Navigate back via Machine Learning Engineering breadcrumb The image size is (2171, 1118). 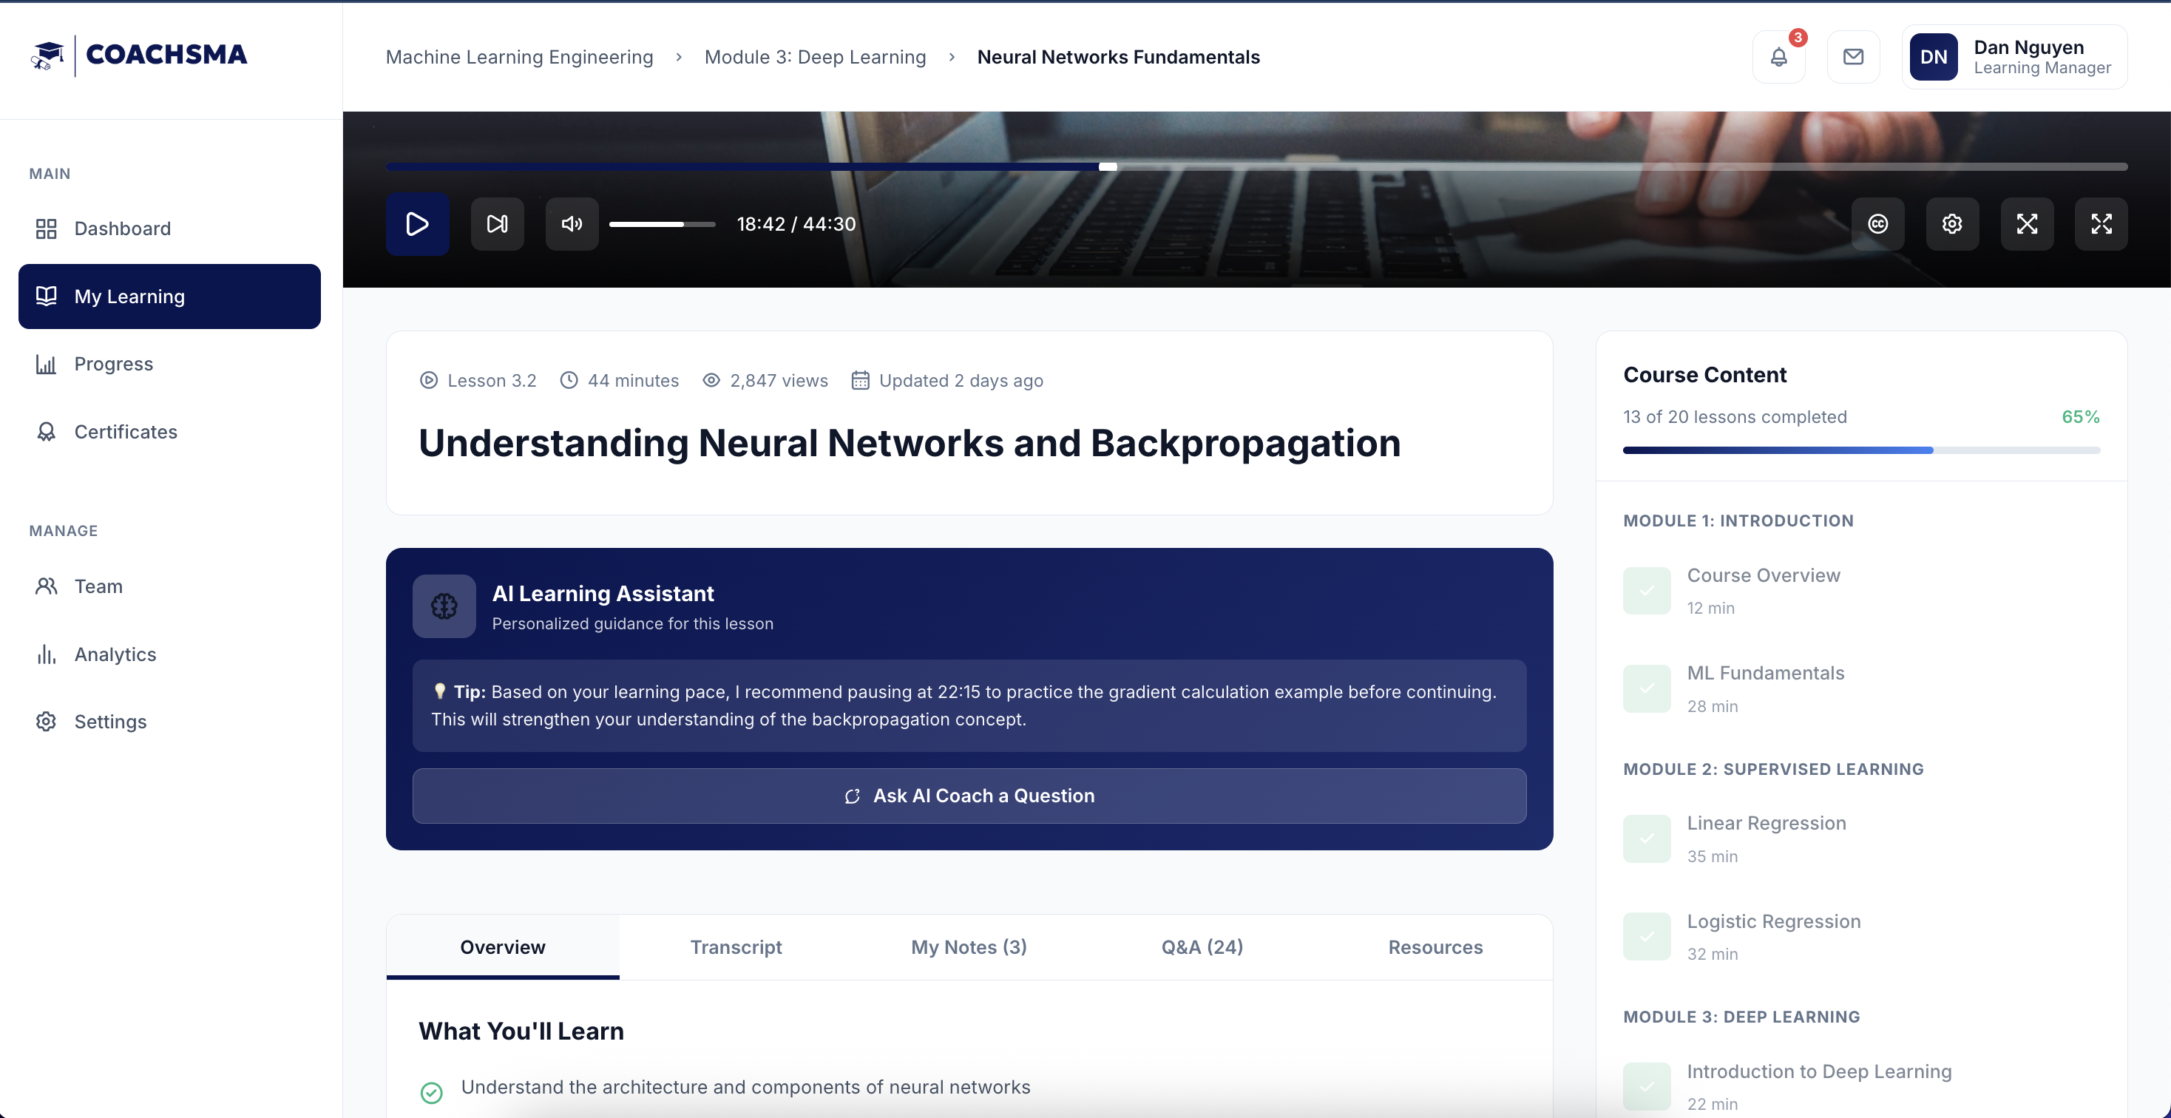point(519,56)
